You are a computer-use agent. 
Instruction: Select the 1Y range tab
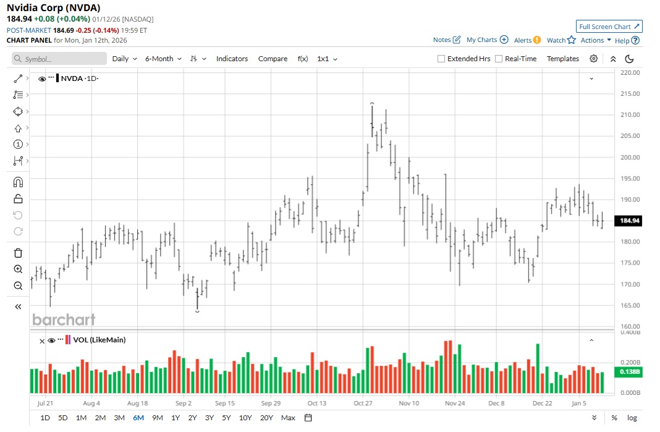[176, 418]
